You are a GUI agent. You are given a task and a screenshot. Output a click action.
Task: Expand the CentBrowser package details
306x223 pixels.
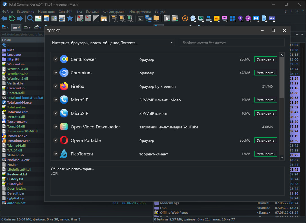pyautogui.click(x=56, y=59)
